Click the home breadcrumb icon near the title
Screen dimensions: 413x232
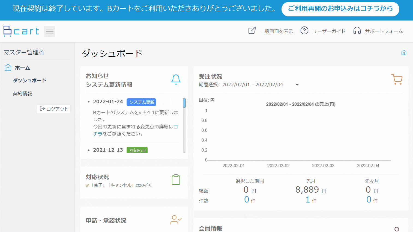click(404, 52)
